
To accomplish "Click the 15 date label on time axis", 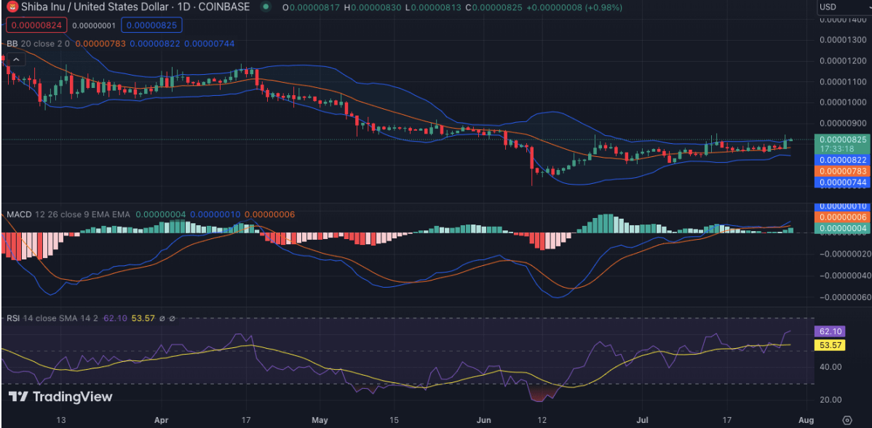I will (x=394, y=420).
